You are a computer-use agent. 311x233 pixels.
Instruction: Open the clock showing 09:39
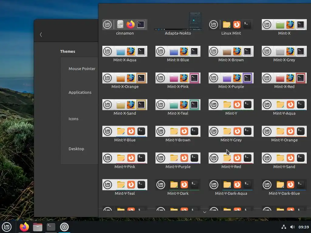tap(304, 227)
